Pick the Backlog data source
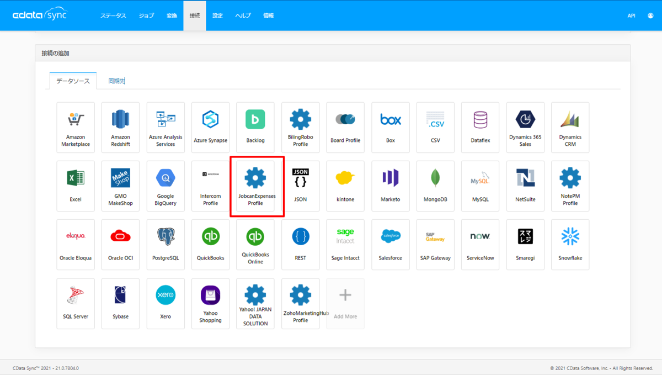 255,128
